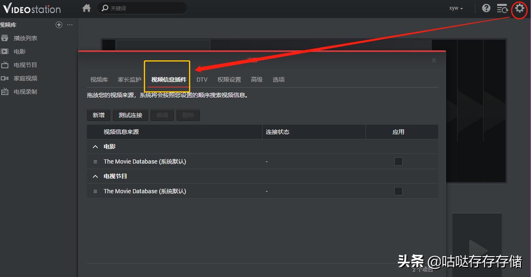This screenshot has width=531, height=277.
Task: Open 家庭视频 from the sidebar
Action: [5, 78]
